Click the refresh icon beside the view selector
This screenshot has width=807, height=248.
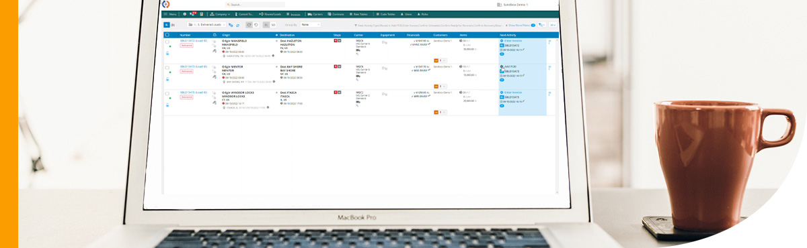(x=237, y=25)
